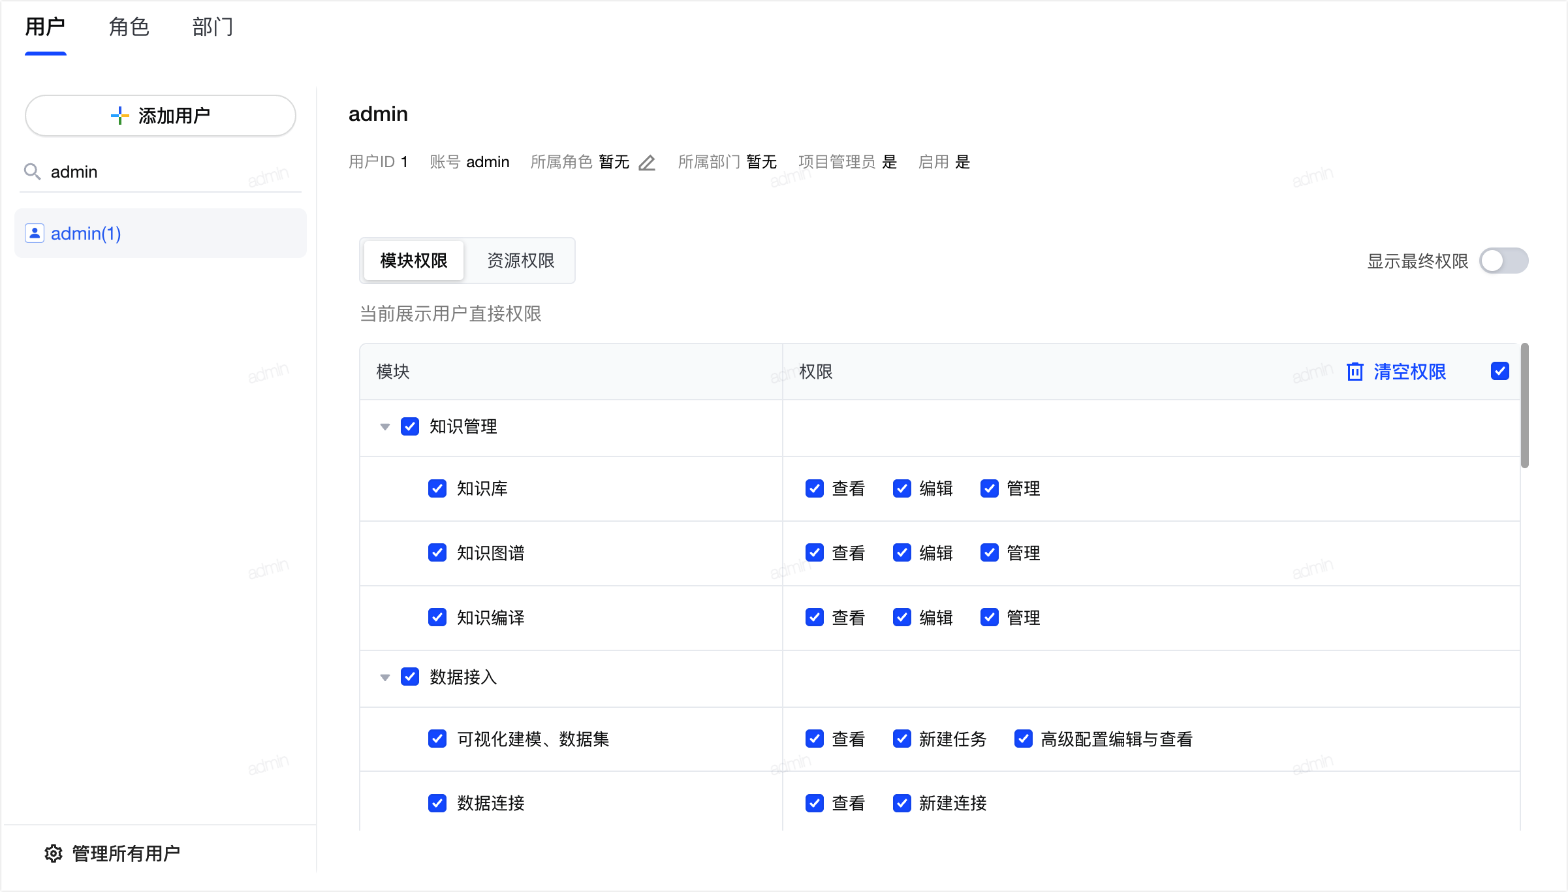Uncheck 新建任务 for 可视化建模、数据集

tap(902, 739)
